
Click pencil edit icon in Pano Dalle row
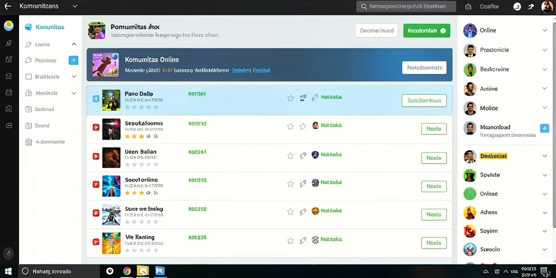point(314,98)
